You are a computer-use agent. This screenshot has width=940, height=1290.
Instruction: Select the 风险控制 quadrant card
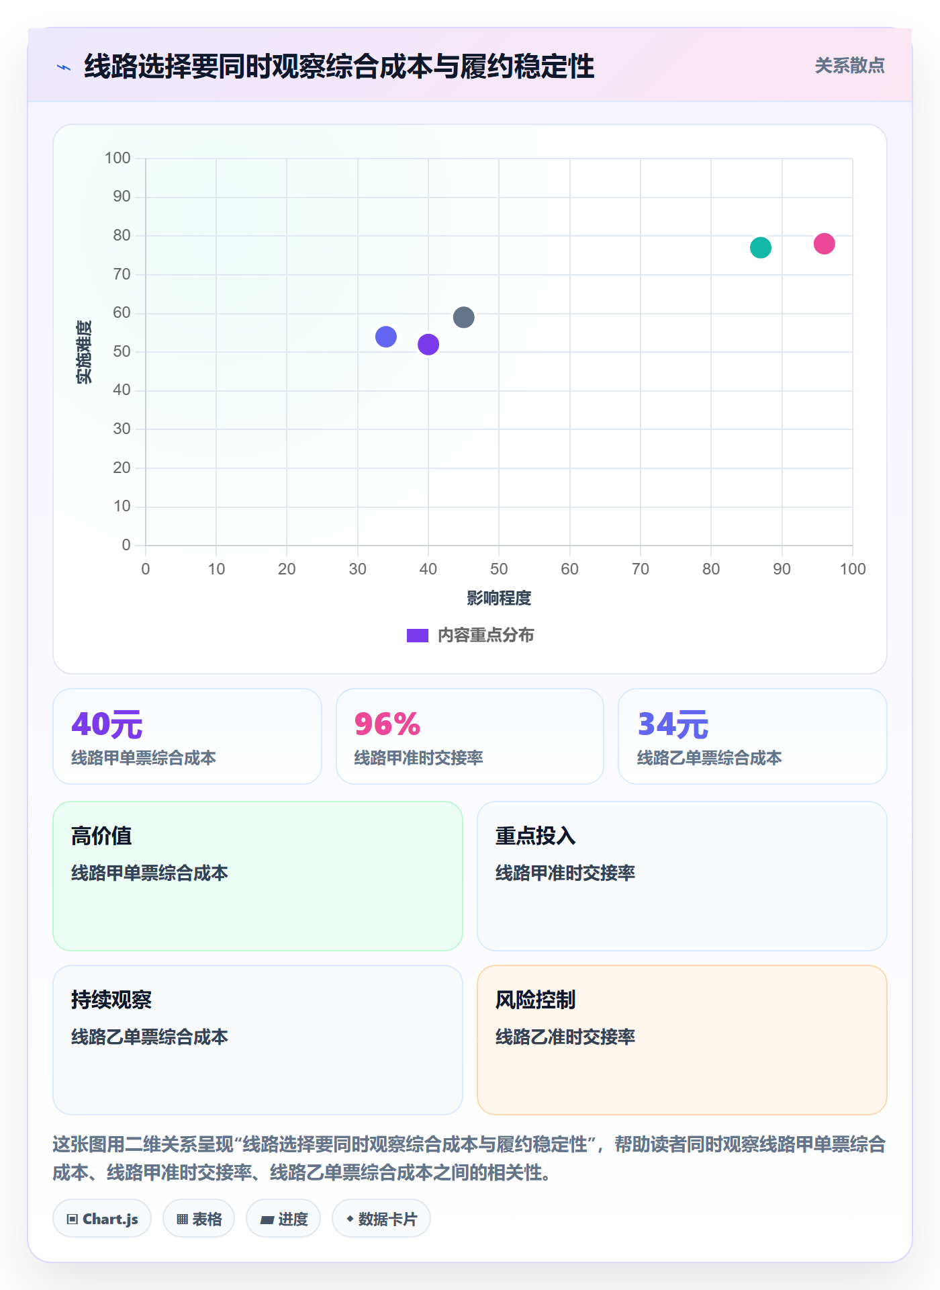(x=682, y=1040)
